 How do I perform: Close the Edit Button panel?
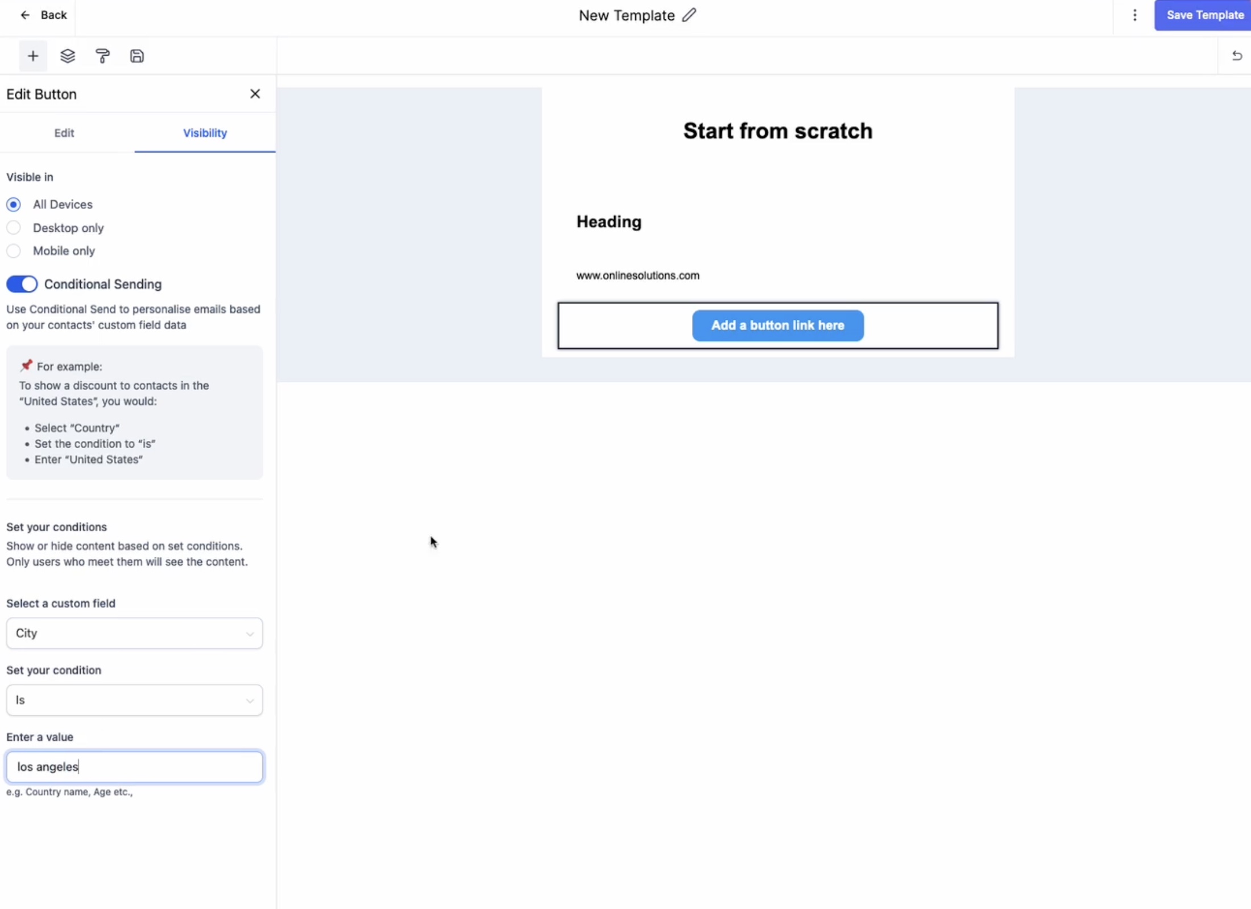click(x=255, y=94)
